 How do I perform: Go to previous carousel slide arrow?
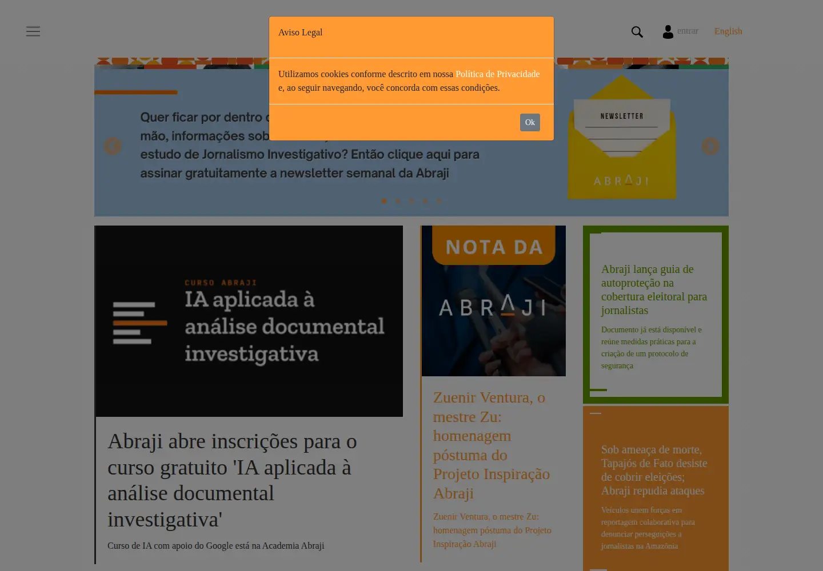(113, 146)
